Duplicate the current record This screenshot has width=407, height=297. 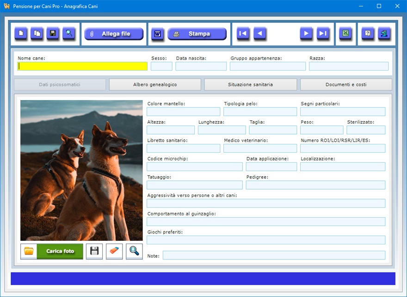click(x=37, y=33)
